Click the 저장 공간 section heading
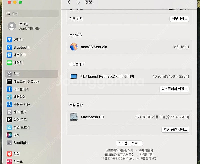The width and height of the screenshot is (200, 164). click(76, 105)
